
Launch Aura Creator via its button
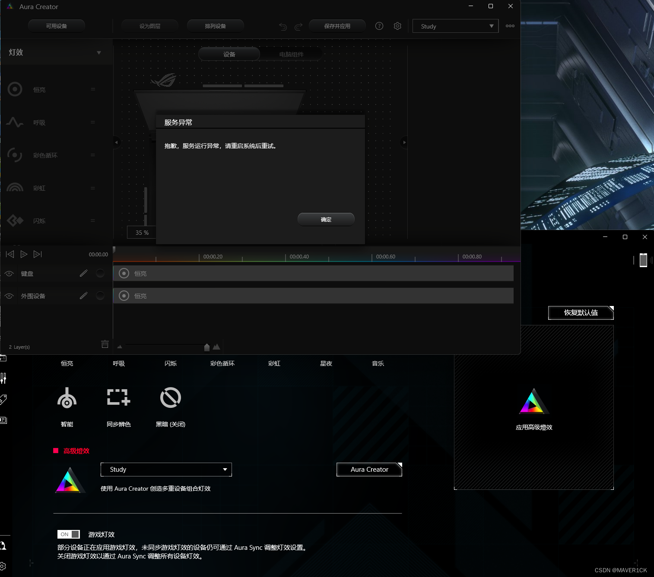point(369,470)
